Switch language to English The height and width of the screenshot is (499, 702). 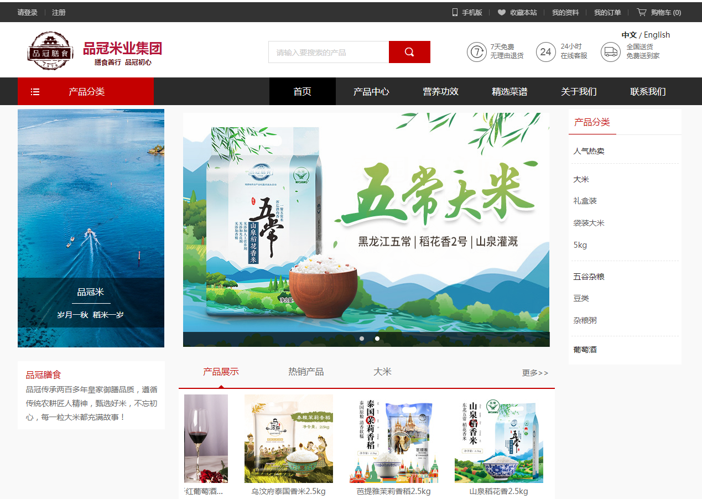coord(657,35)
